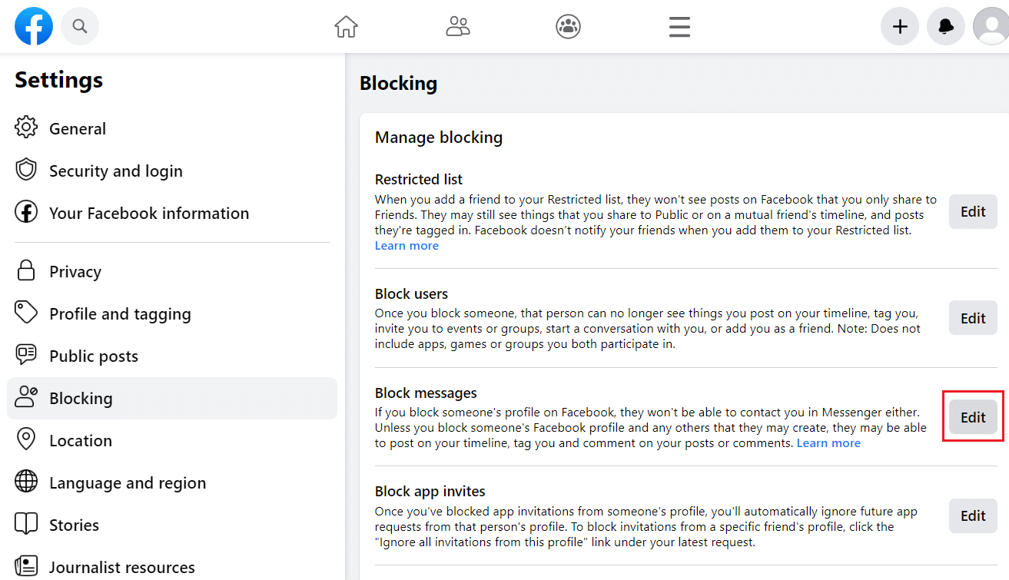Select Blocking in the settings sidebar
This screenshot has width=1009, height=580.
172,398
